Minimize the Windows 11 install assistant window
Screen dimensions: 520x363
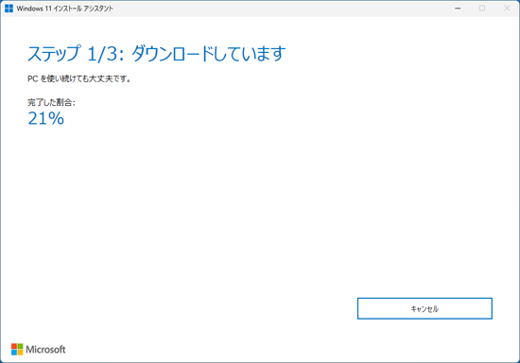click(458, 9)
